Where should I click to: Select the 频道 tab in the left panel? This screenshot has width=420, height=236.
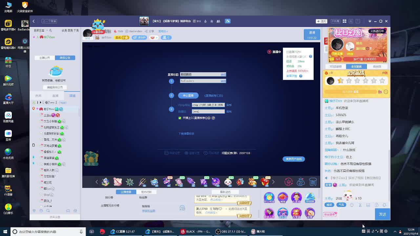tap(72, 96)
